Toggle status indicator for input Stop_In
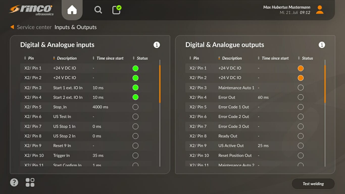 135,107
